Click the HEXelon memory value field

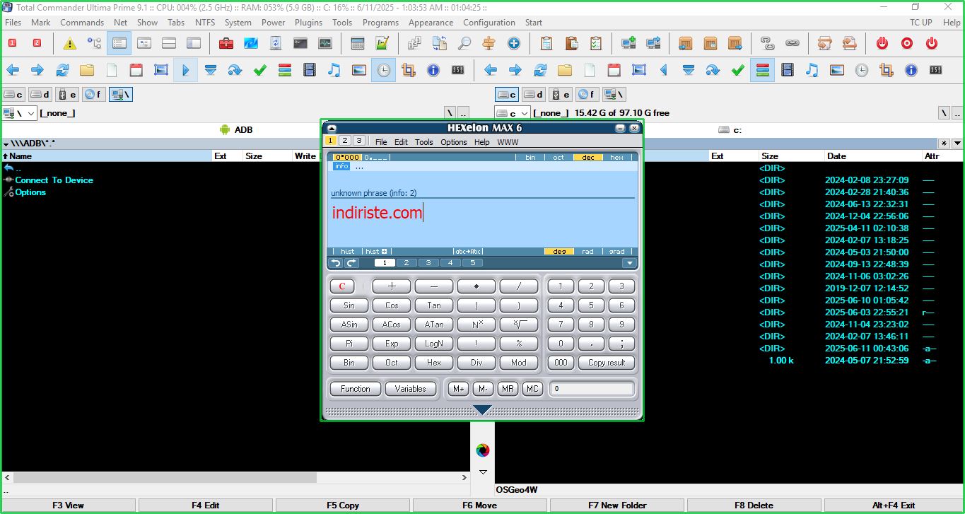[592, 389]
